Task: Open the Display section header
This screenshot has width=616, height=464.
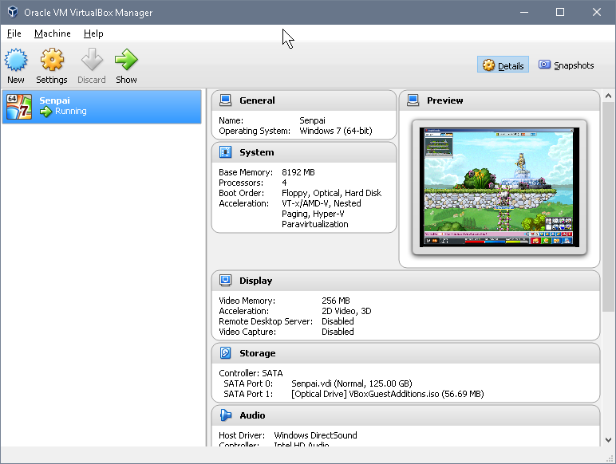Action: [405, 281]
